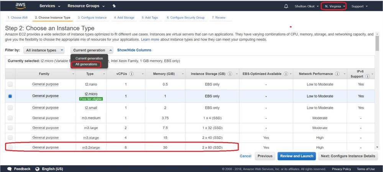Open the notifications bell icon

pos(286,6)
